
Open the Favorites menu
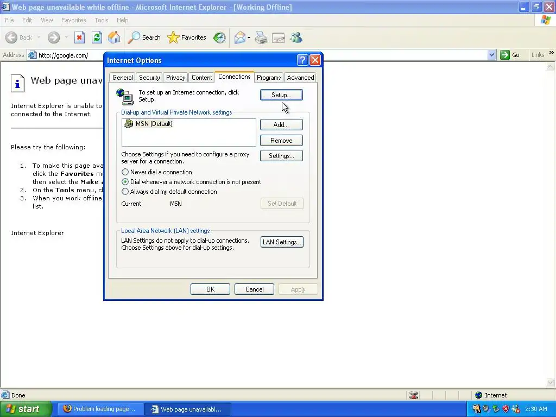coord(73,20)
